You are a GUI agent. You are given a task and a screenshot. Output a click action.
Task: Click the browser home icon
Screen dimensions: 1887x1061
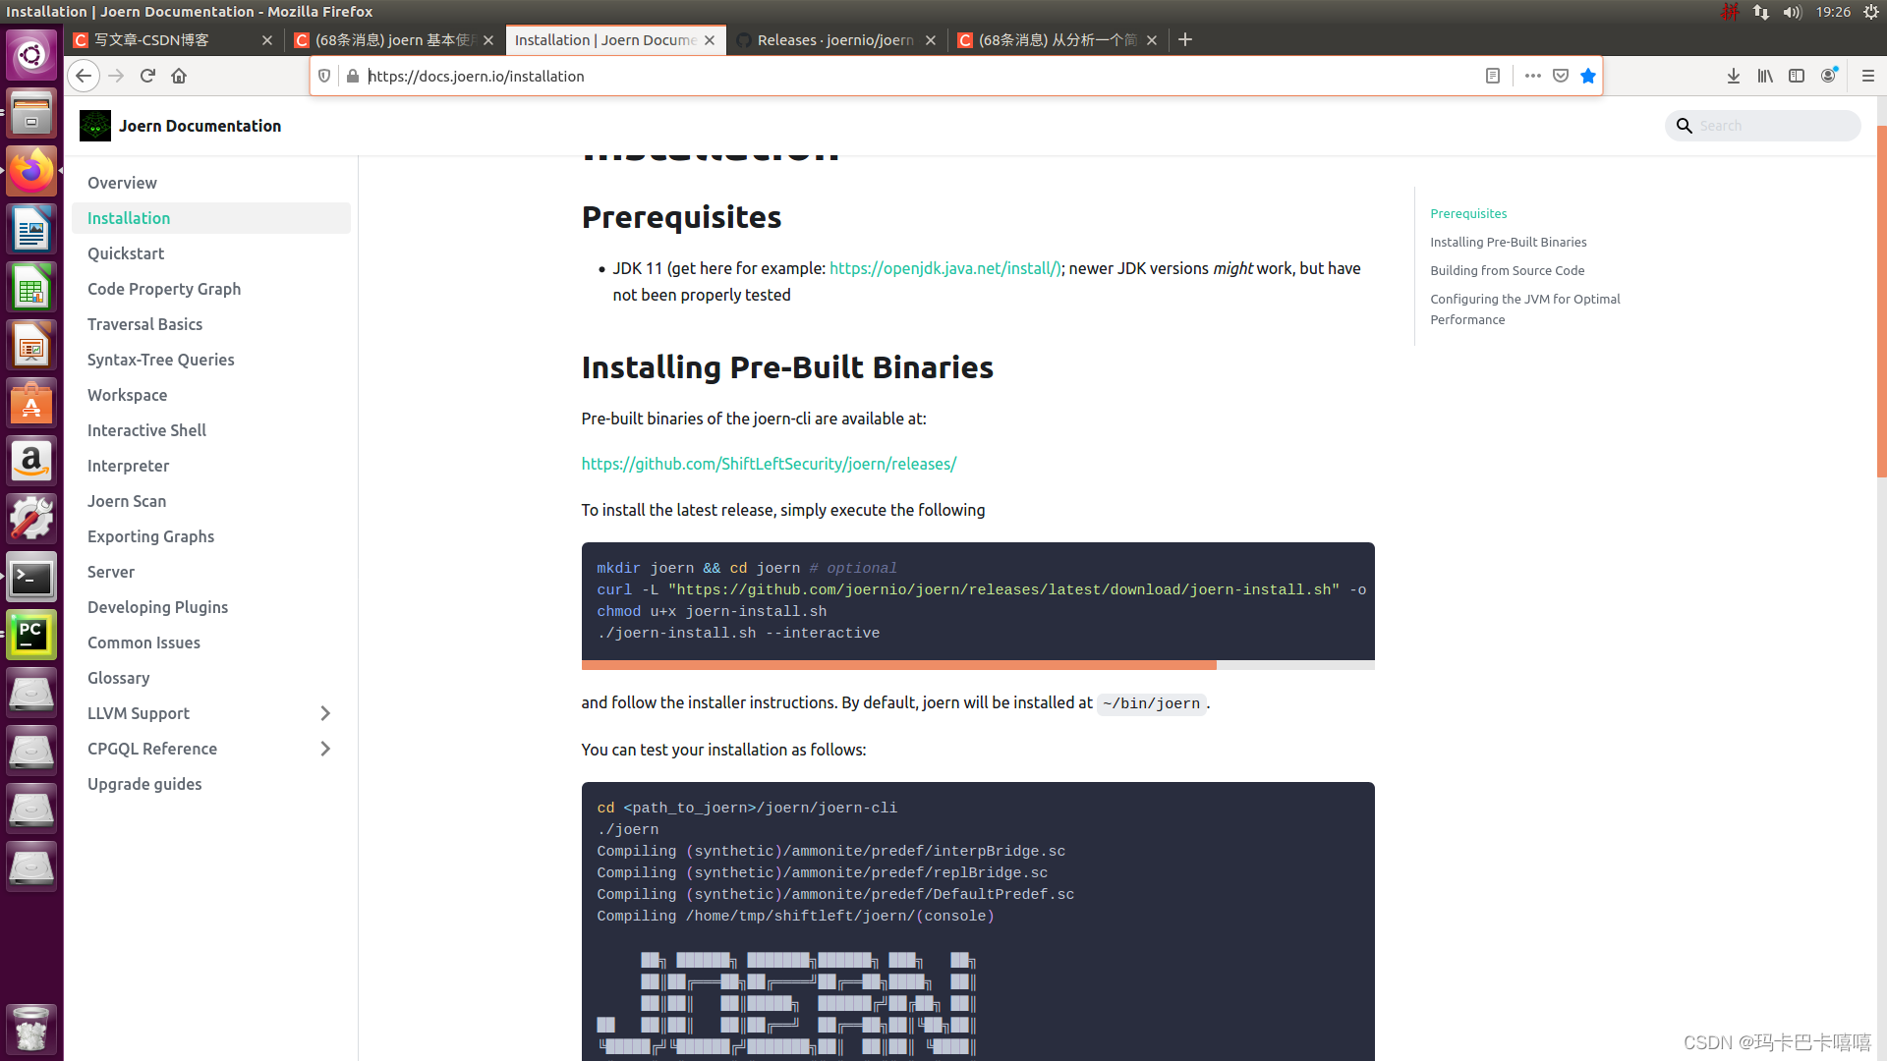point(179,76)
